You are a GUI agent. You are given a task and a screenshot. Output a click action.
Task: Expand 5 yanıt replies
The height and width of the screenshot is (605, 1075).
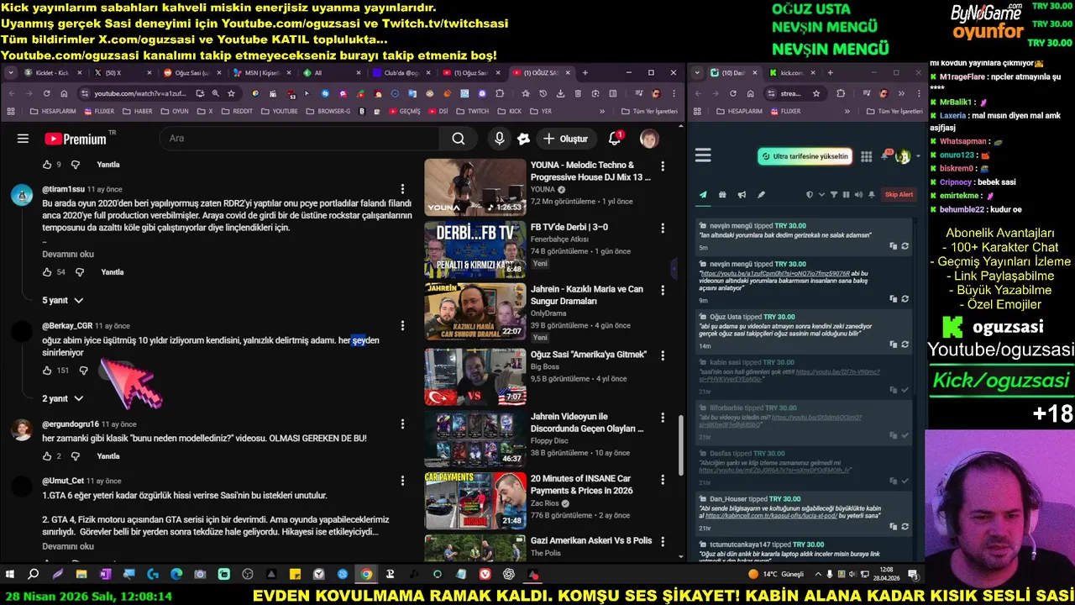pyautogui.click(x=63, y=300)
